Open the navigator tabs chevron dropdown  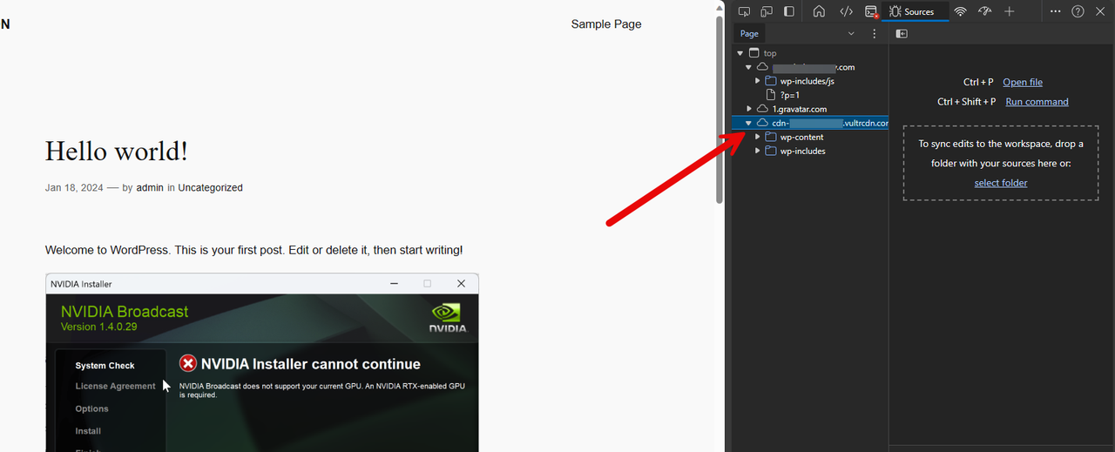851,34
